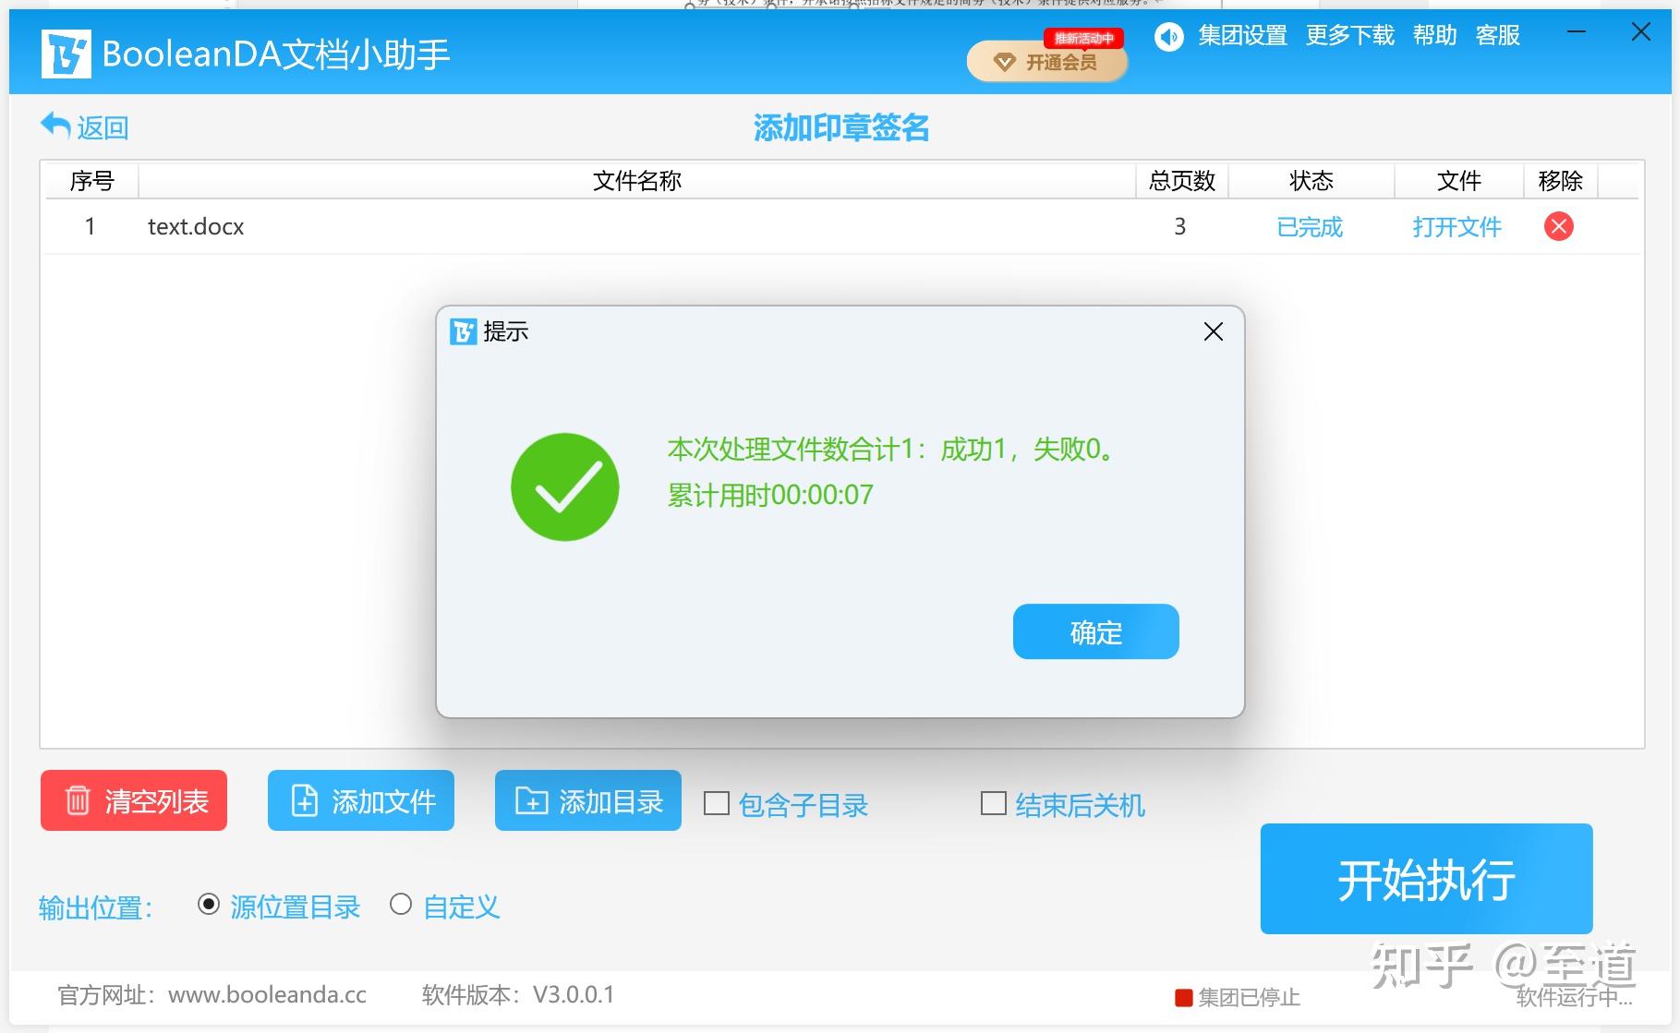Click the 添加目录 button
This screenshot has height=1033, width=1680.
point(588,800)
